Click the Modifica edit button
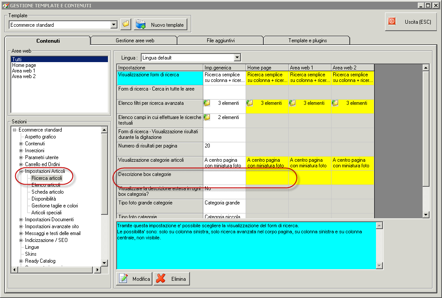Viewport: 442px width, 298px height. pos(134,279)
